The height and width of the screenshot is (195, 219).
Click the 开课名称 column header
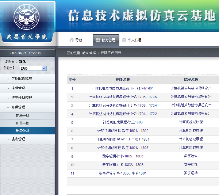click(x=122, y=80)
